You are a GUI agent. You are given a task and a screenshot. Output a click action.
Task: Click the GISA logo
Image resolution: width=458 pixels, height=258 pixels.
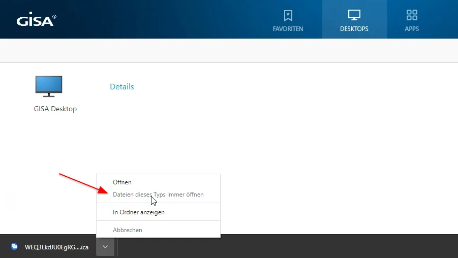(x=36, y=20)
